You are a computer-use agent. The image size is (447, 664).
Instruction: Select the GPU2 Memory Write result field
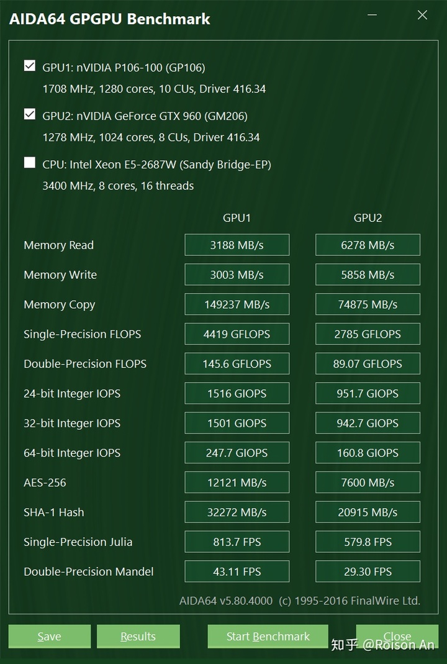368,275
